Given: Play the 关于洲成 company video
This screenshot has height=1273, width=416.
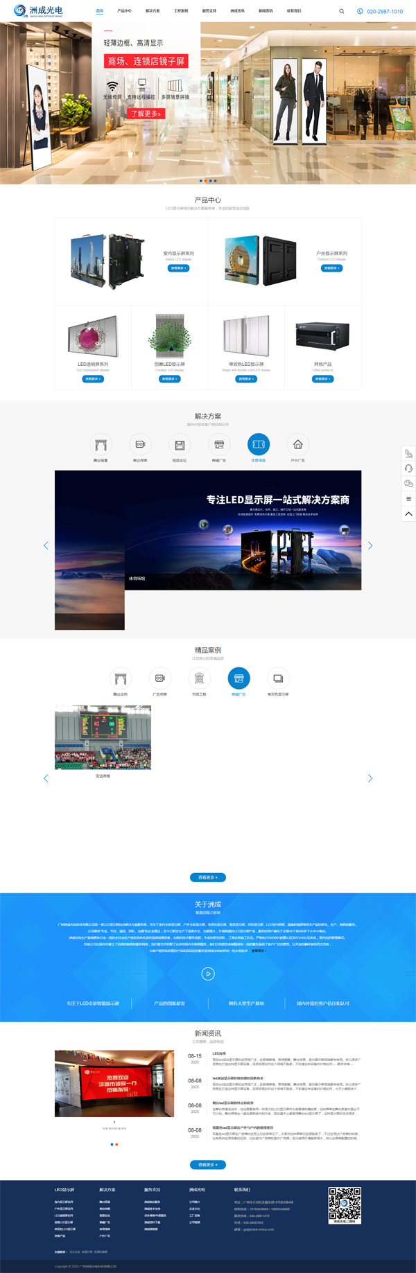Looking at the screenshot, I should click(208, 974).
